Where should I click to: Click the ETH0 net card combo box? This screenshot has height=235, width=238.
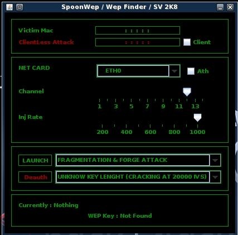(x=138, y=71)
